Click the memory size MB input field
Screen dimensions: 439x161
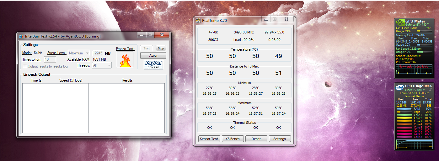coord(98,53)
